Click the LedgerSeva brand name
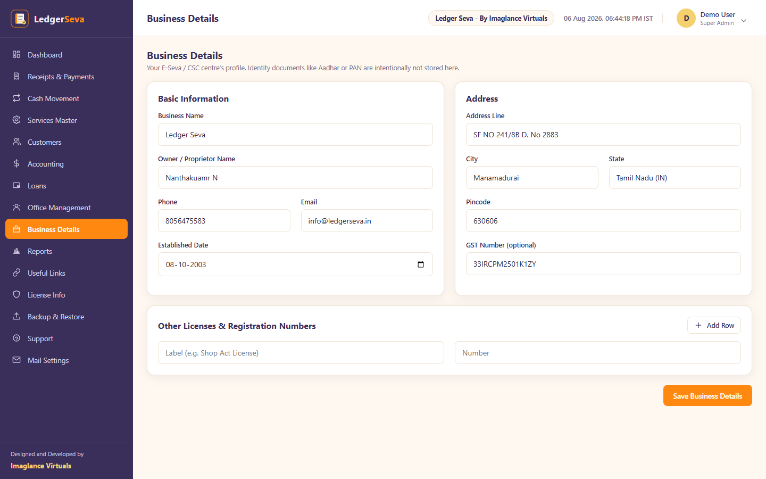 coord(59,19)
